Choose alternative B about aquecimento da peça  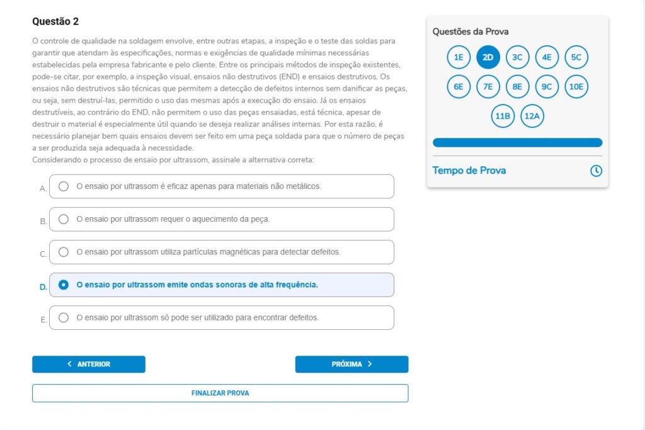[x=63, y=219]
